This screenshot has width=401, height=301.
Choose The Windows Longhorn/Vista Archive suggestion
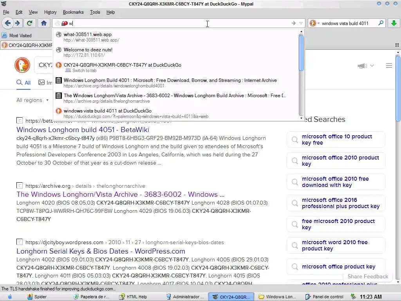[x=176, y=98]
